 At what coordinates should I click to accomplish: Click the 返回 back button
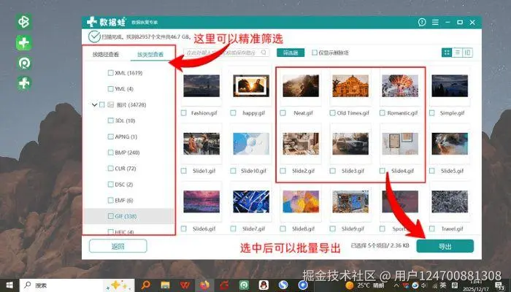pyautogui.click(x=118, y=246)
